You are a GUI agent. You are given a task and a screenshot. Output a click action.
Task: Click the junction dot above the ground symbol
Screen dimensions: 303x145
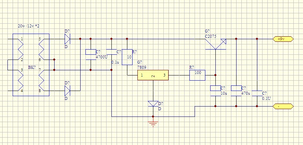153,117
